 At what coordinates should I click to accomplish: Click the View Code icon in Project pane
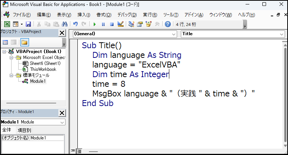[x=5, y=42]
